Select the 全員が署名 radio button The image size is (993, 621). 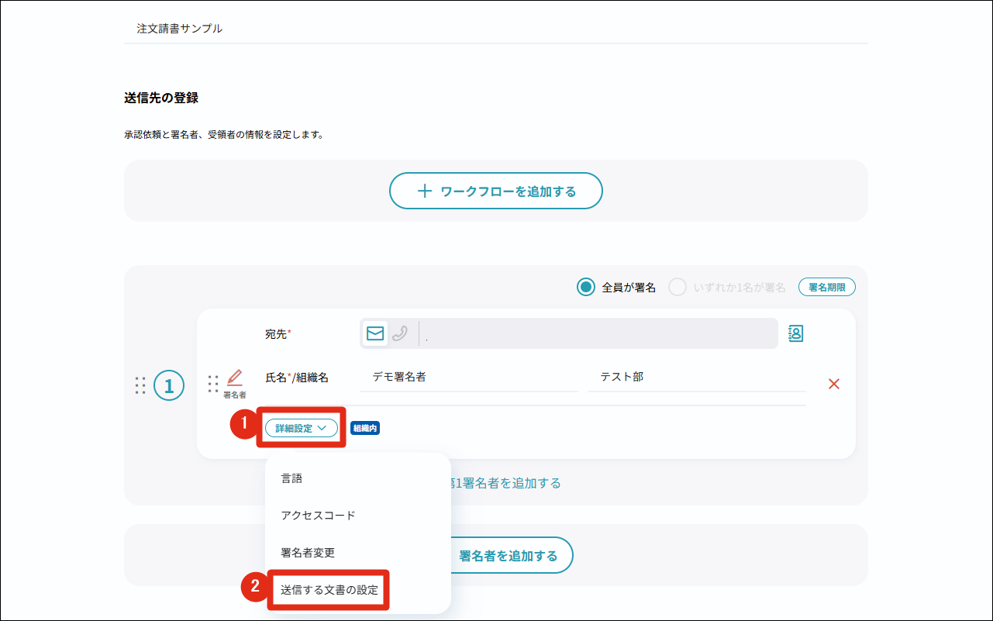pyautogui.click(x=586, y=288)
